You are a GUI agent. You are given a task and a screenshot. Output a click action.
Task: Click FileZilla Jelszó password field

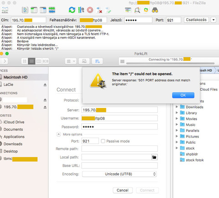138,20
